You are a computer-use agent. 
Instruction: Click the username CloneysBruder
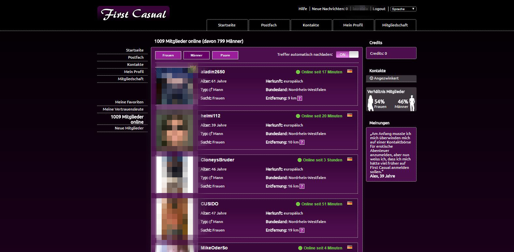tap(217, 160)
